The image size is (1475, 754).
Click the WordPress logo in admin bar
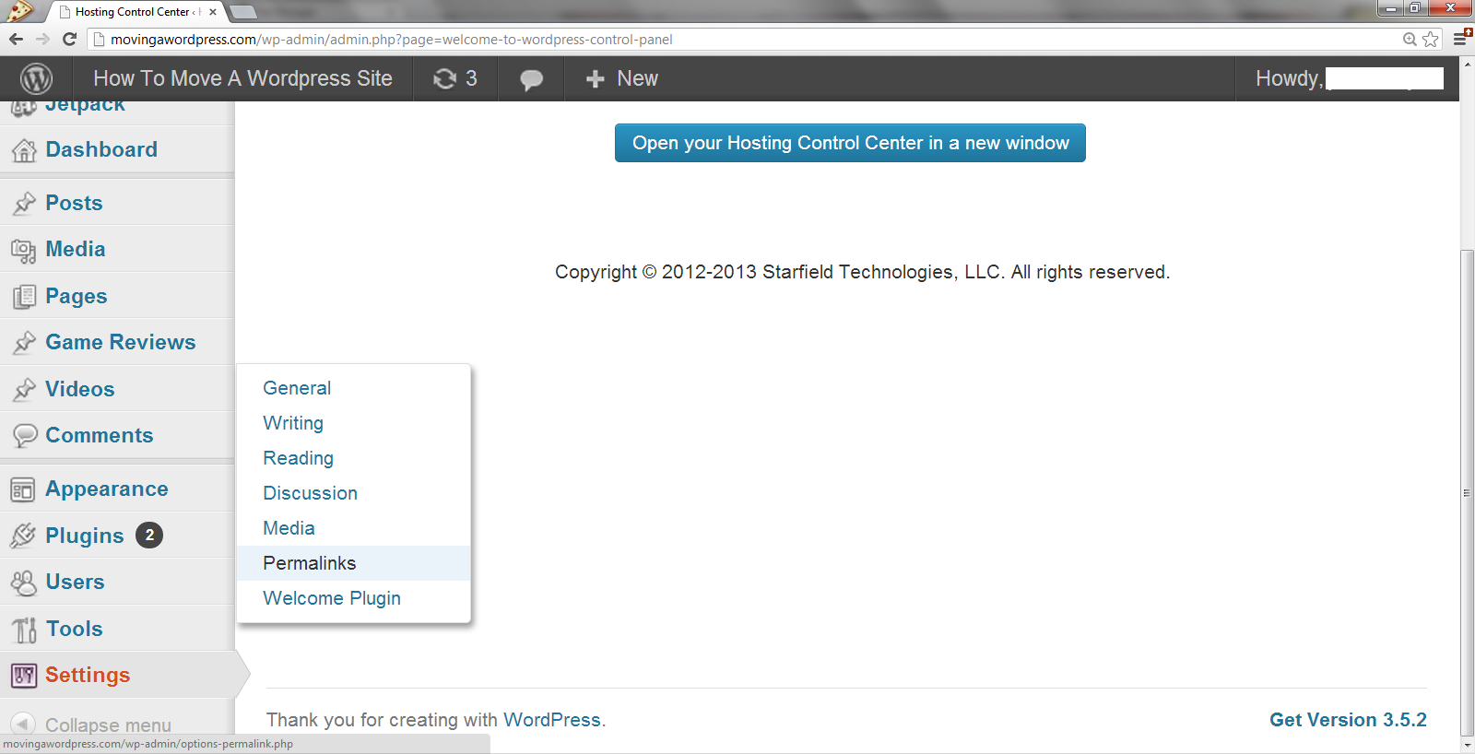pos(36,78)
